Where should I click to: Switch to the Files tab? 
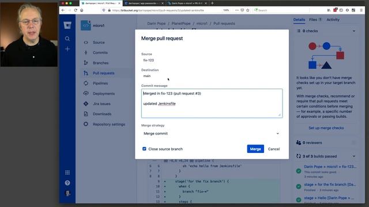(x=315, y=20)
